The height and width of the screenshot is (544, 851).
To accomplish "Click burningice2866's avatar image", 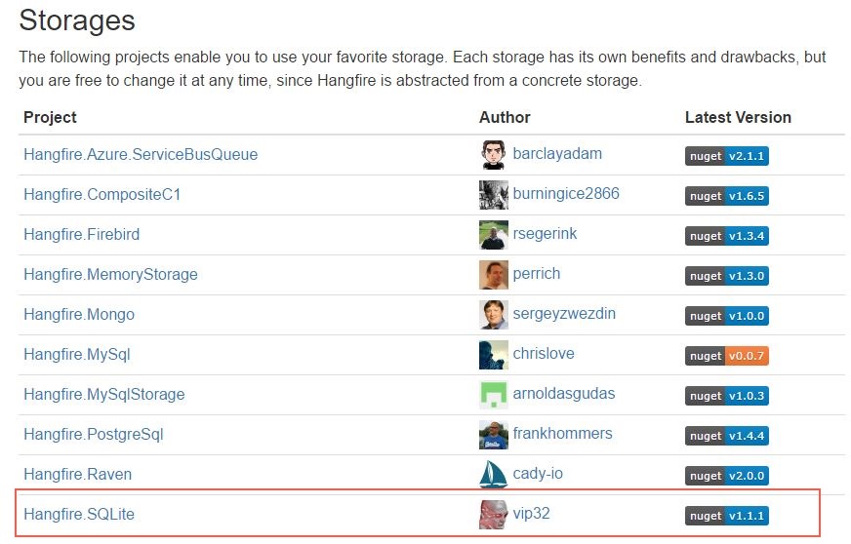I will [x=493, y=195].
